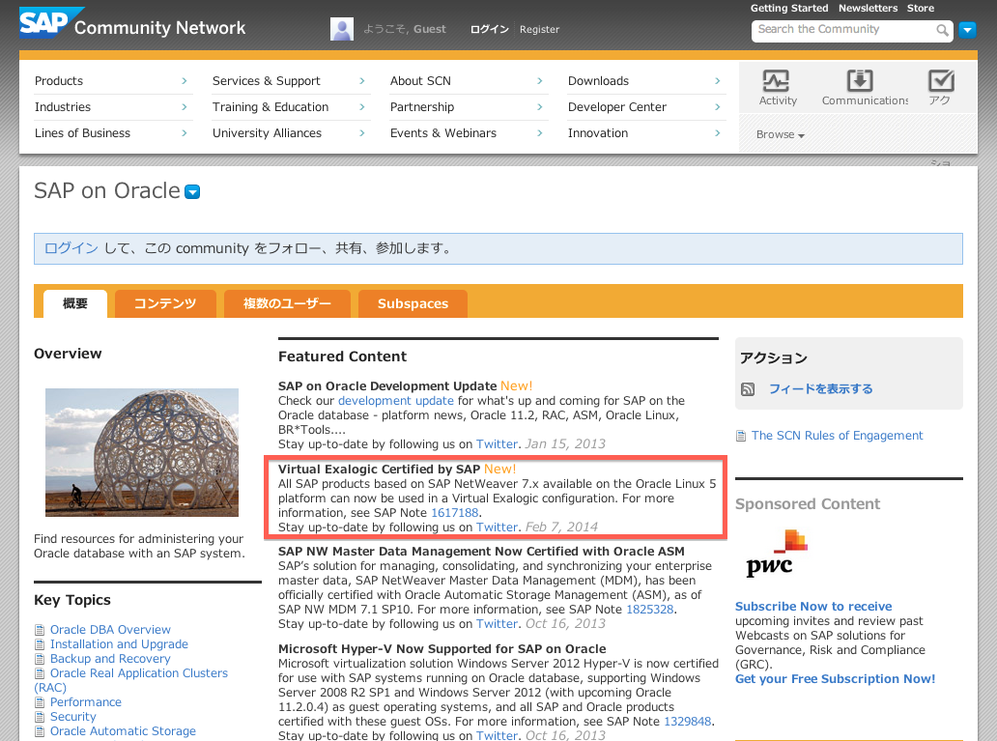
Task: Open SAP Note 1825328 link
Action: [650, 610]
